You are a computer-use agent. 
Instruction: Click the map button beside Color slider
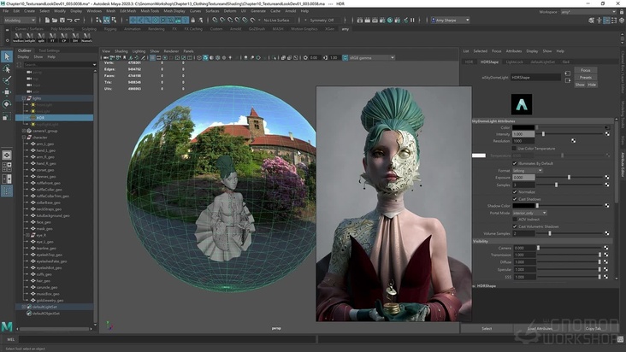click(607, 127)
